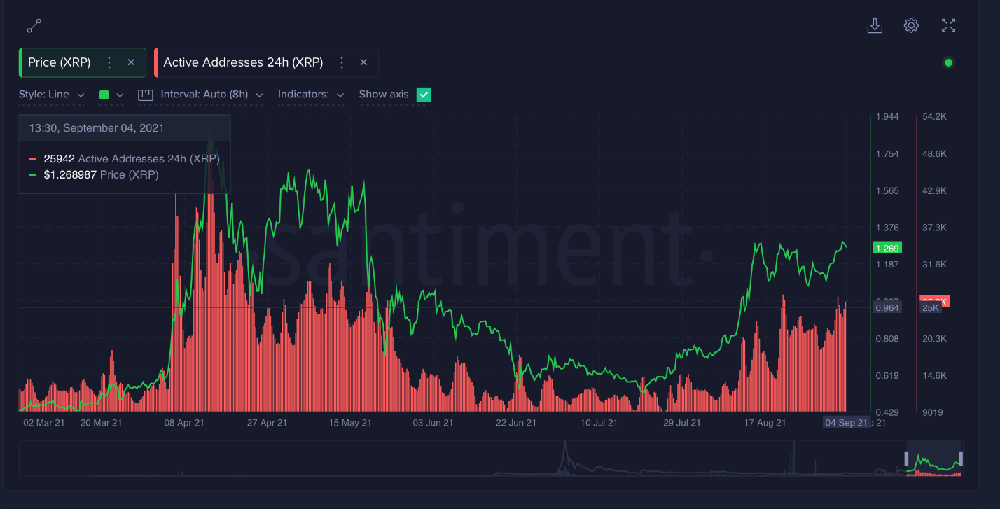Open the Active Addresses 24h options menu
The image size is (1000, 509).
(x=341, y=62)
